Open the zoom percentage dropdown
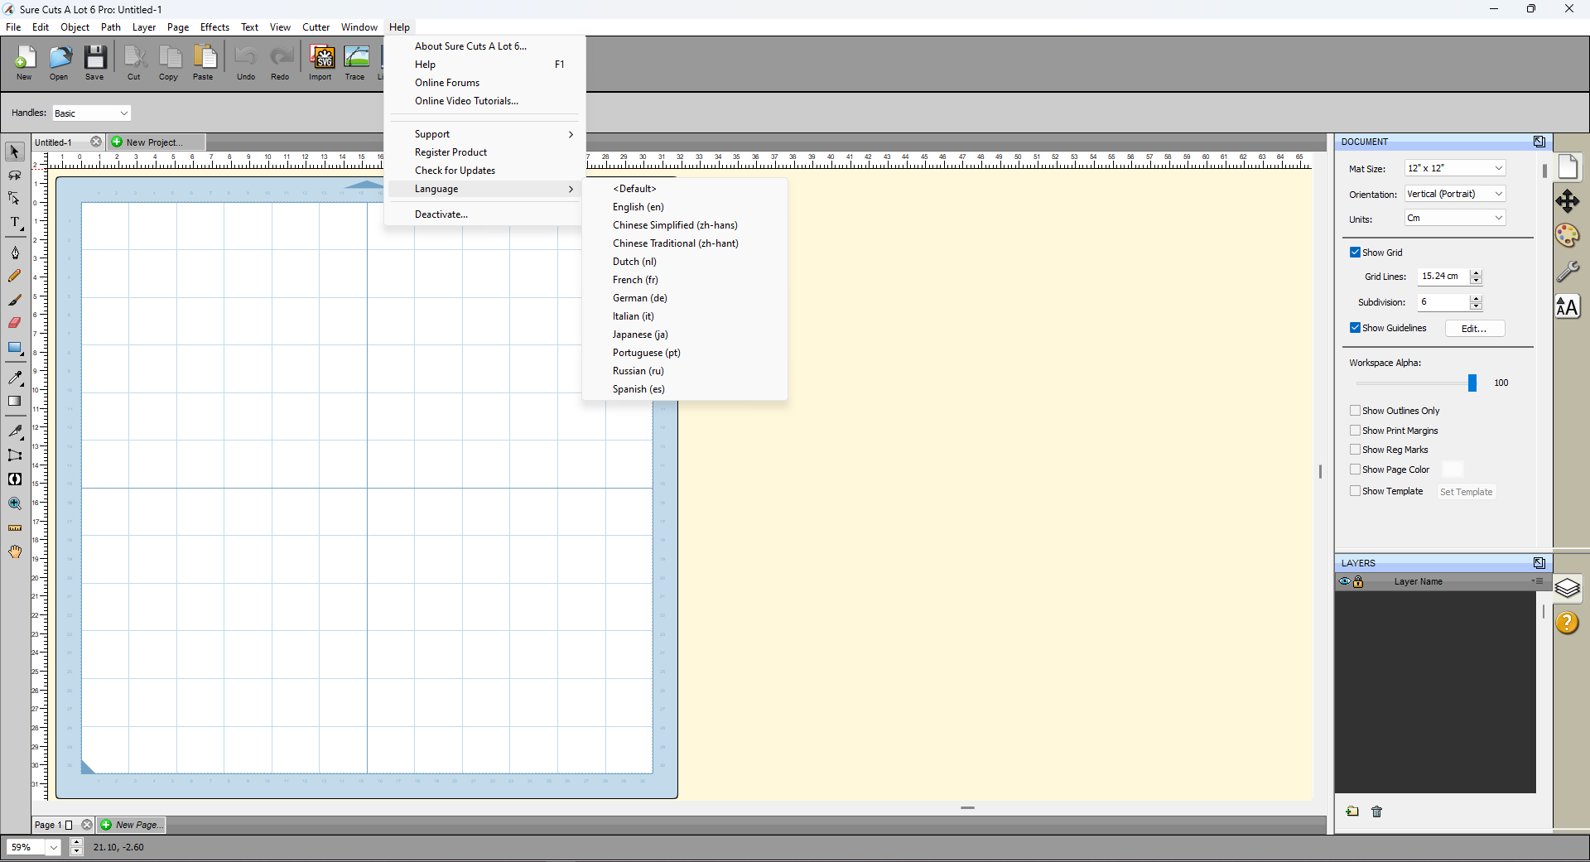Viewport: 1590px width, 862px height. pyautogui.click(x=53, y=847)
